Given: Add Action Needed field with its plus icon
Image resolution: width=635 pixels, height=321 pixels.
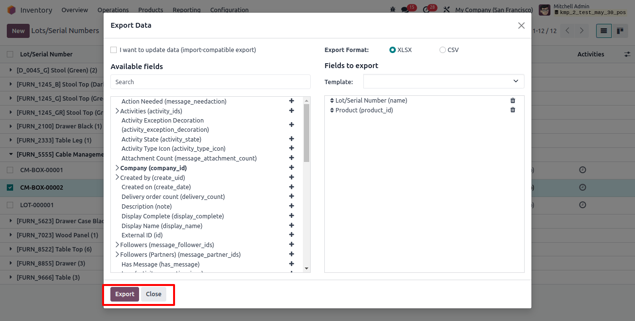Looking at the screenshot, I should coord(292,101).
